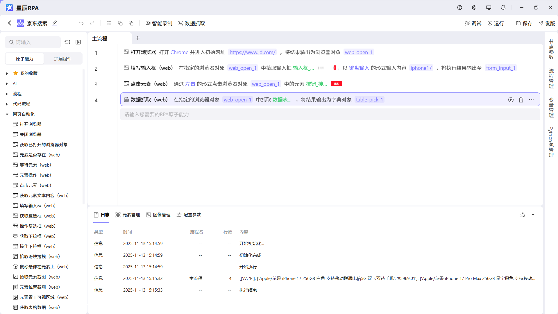Open the export dropdown in the log panel
The height and width of the screenshot is (314, 558).
[x=533, y=215]
